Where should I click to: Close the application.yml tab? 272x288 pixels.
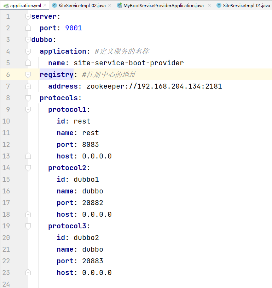point(45,6)
